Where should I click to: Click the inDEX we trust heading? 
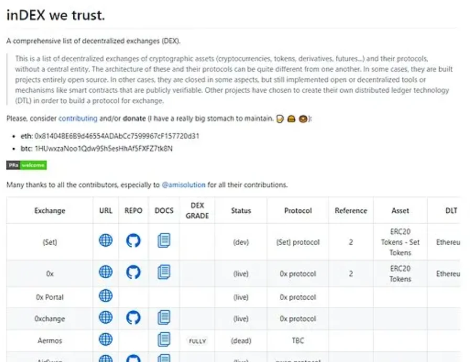click(x=56, y=15)
